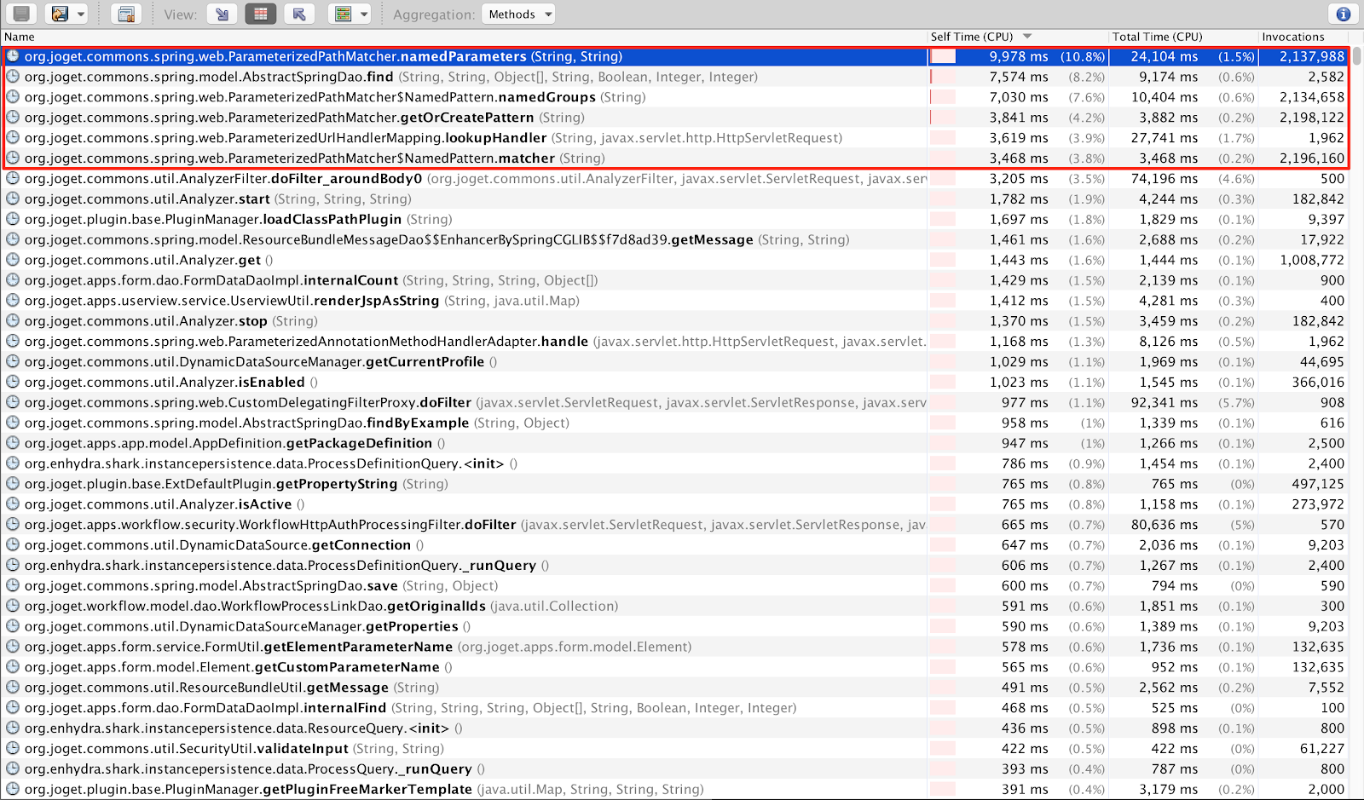Screen dimensions: 1364x800
Task: Click clock icon of getOrCreatePattern row
Action: click(13, 118)
